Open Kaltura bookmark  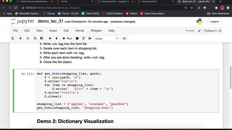click(x=132, y=14)
